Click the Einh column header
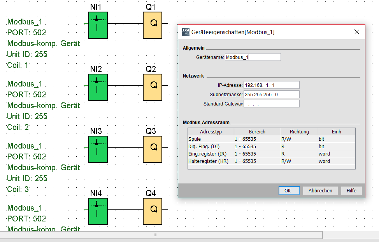 click(337, 132)
